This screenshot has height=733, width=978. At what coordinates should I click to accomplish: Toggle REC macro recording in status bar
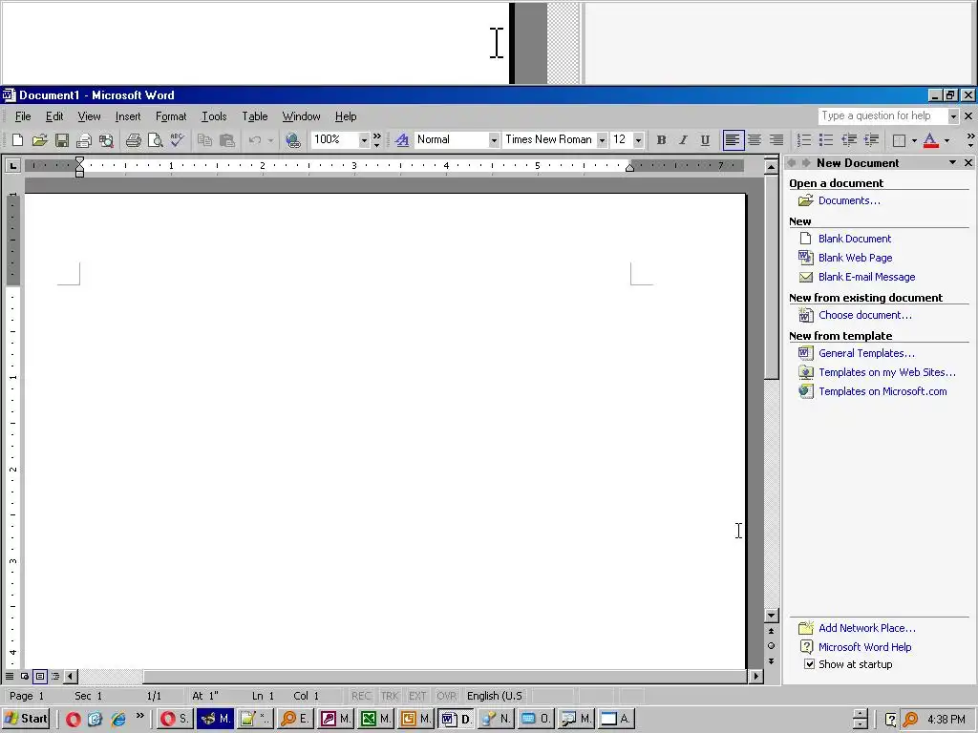click(361, 696)
